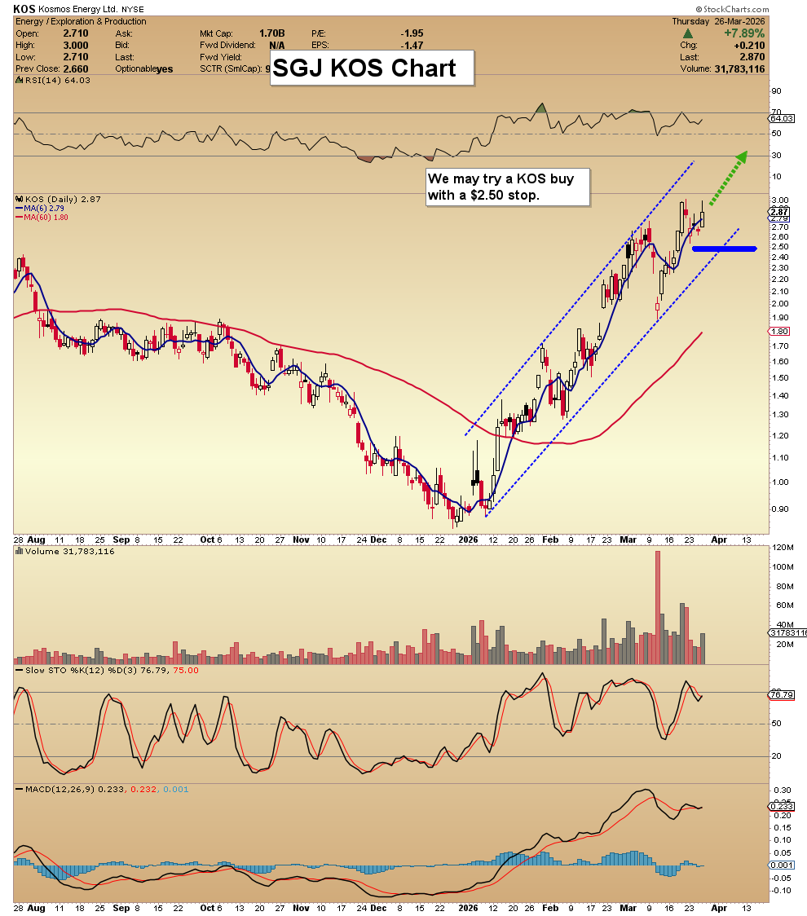Click the thick blue $2.50 stop line
Viewport: 807px width, 916px height.
(x=724, y=249)
